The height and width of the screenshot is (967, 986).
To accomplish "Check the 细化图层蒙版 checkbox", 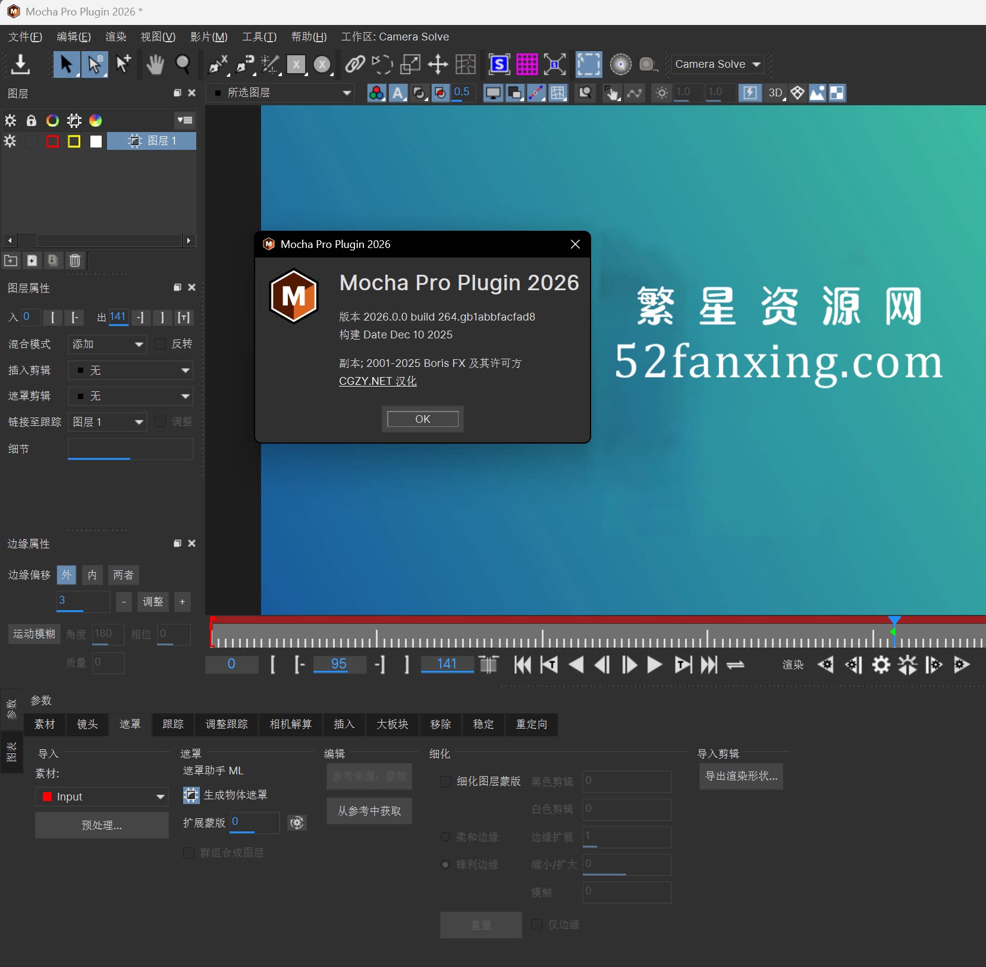I will coord(445,781).
